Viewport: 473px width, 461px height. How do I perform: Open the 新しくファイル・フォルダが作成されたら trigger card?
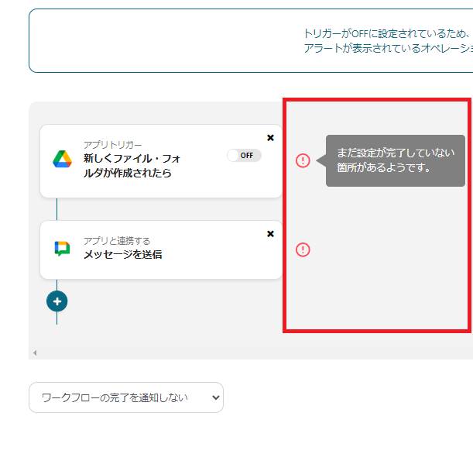[x=161, y=161]
